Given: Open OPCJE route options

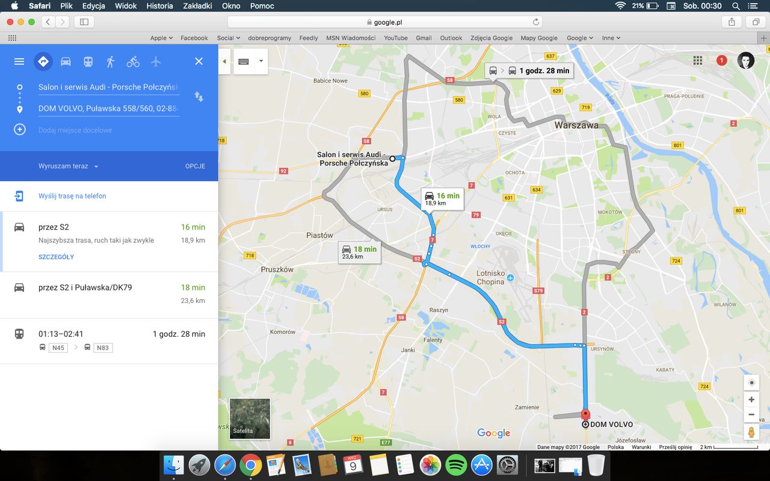Looking at the screenshot, I should point(195,166).
